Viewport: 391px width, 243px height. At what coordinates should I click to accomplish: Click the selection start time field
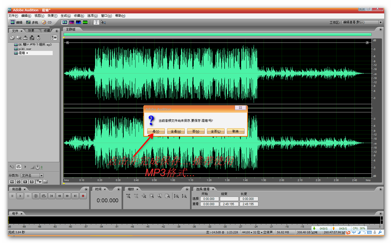point(209,199)
